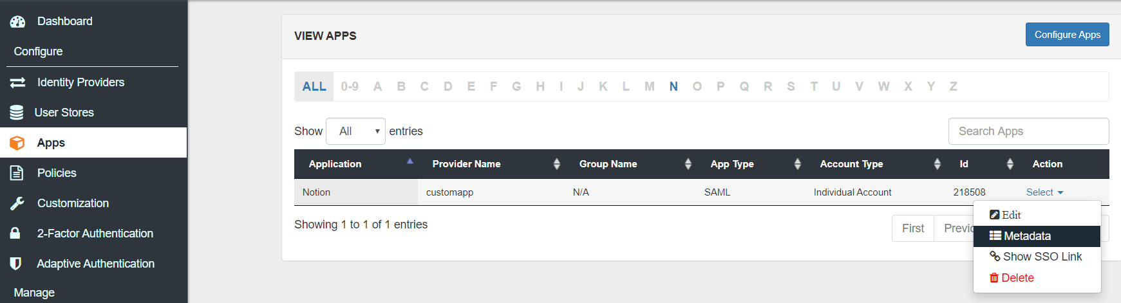The image size is (1121, 303).
Task: Select Apps in the sidebar
Action: click(x=94, y=143)
